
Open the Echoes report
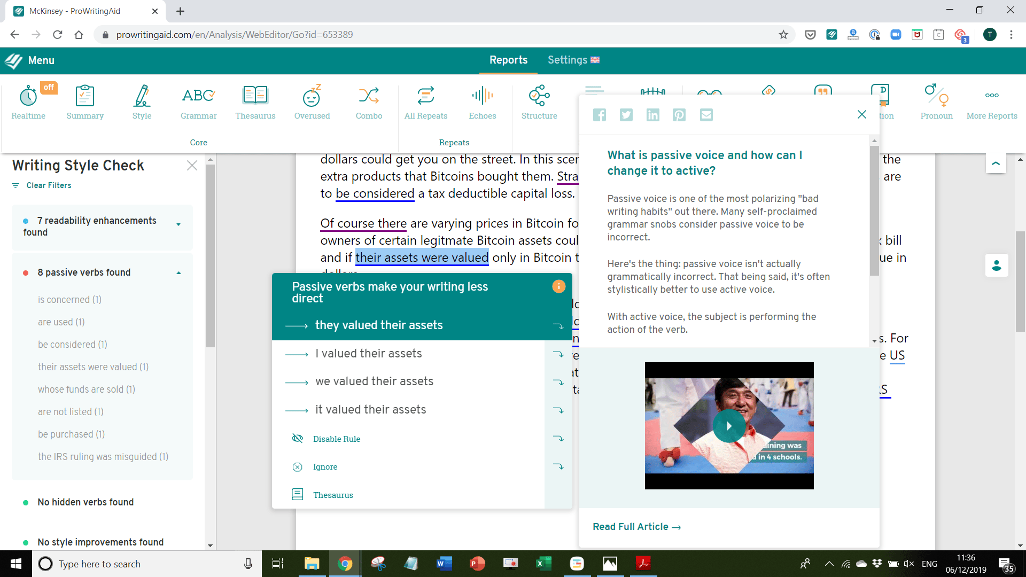(482, 102)
